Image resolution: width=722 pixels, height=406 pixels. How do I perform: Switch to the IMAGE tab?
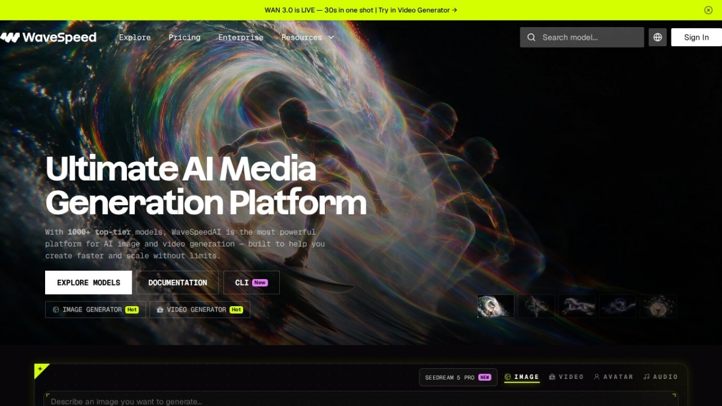522,377
